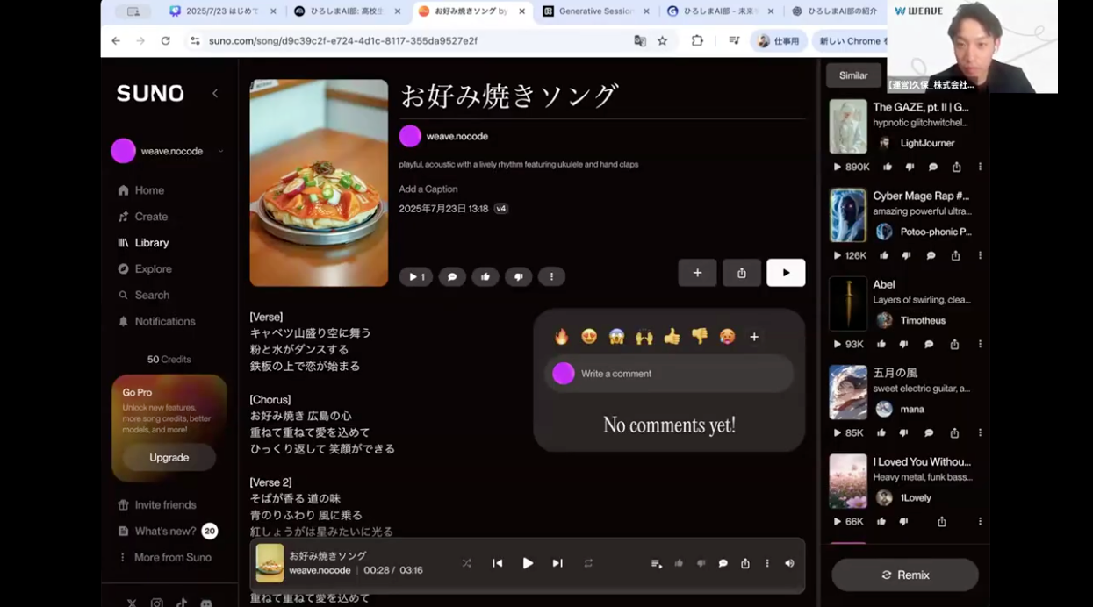
Task: Toggle repeat in the bottom player
Action: 588,563
